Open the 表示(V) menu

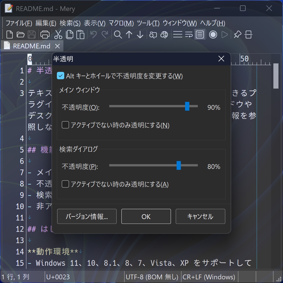(95, 23)
